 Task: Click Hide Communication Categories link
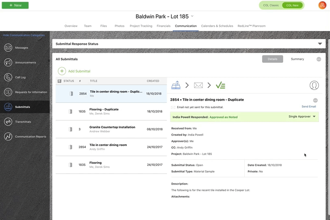[24, 35]
